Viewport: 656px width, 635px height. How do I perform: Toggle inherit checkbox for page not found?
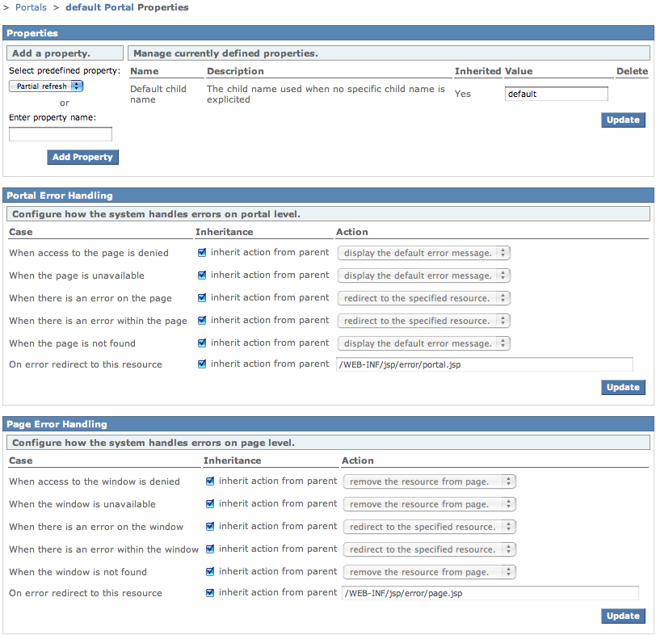click(202, 343)
